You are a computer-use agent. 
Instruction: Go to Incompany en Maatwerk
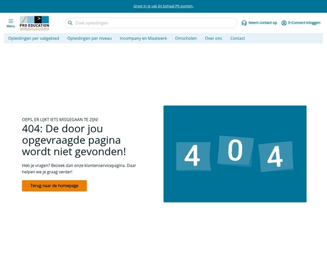coord(144,38)
